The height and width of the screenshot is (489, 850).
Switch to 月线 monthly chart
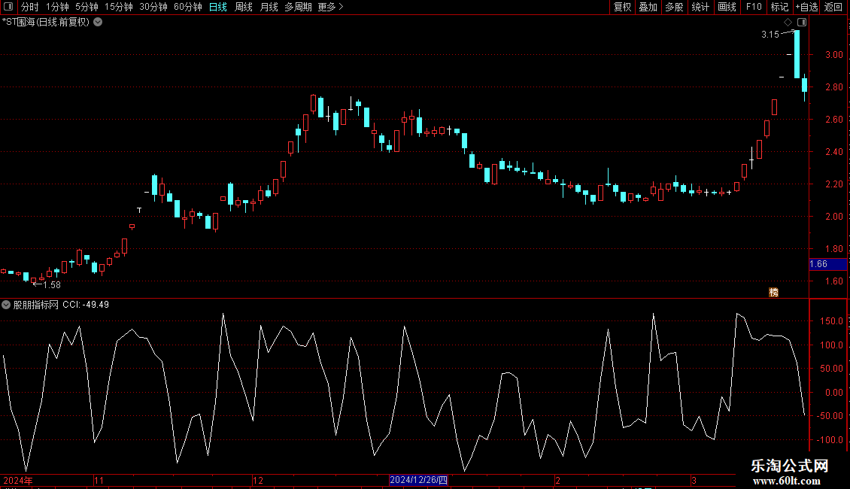[269, 7]
